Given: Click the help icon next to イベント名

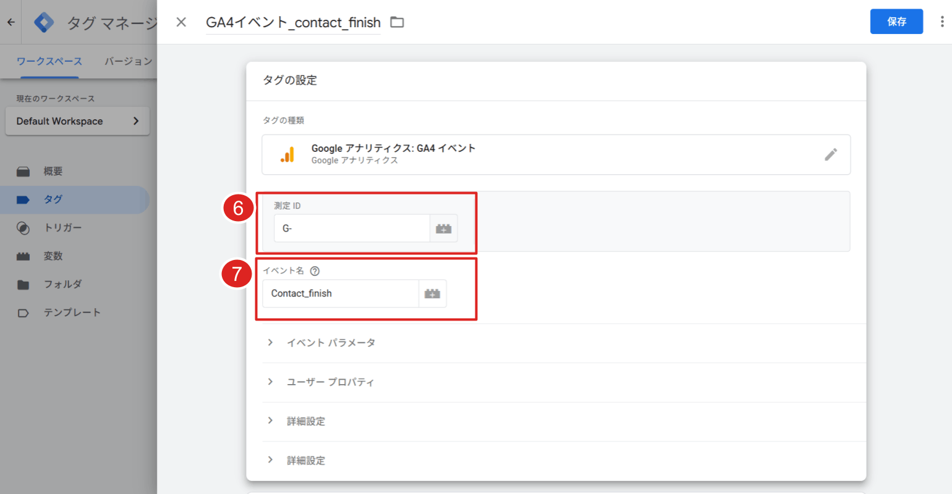Looking at the screenshot, I should point(315,271).
